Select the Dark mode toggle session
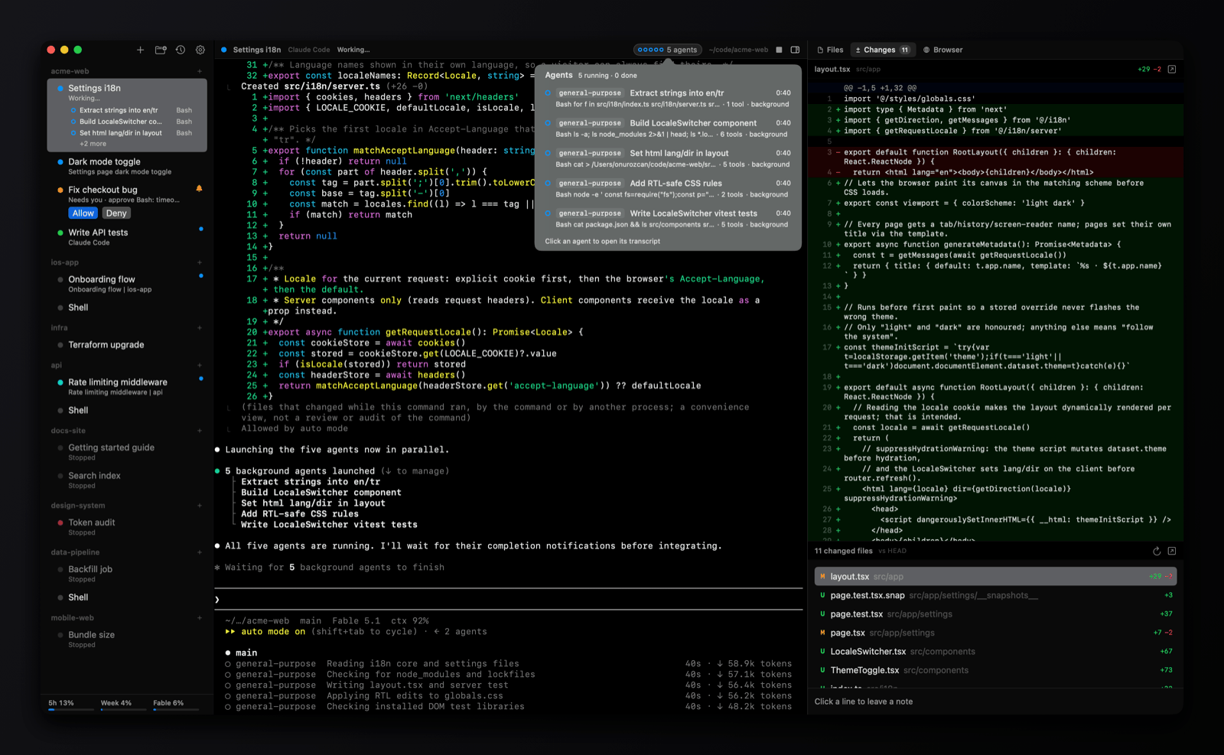 (127, 166)
